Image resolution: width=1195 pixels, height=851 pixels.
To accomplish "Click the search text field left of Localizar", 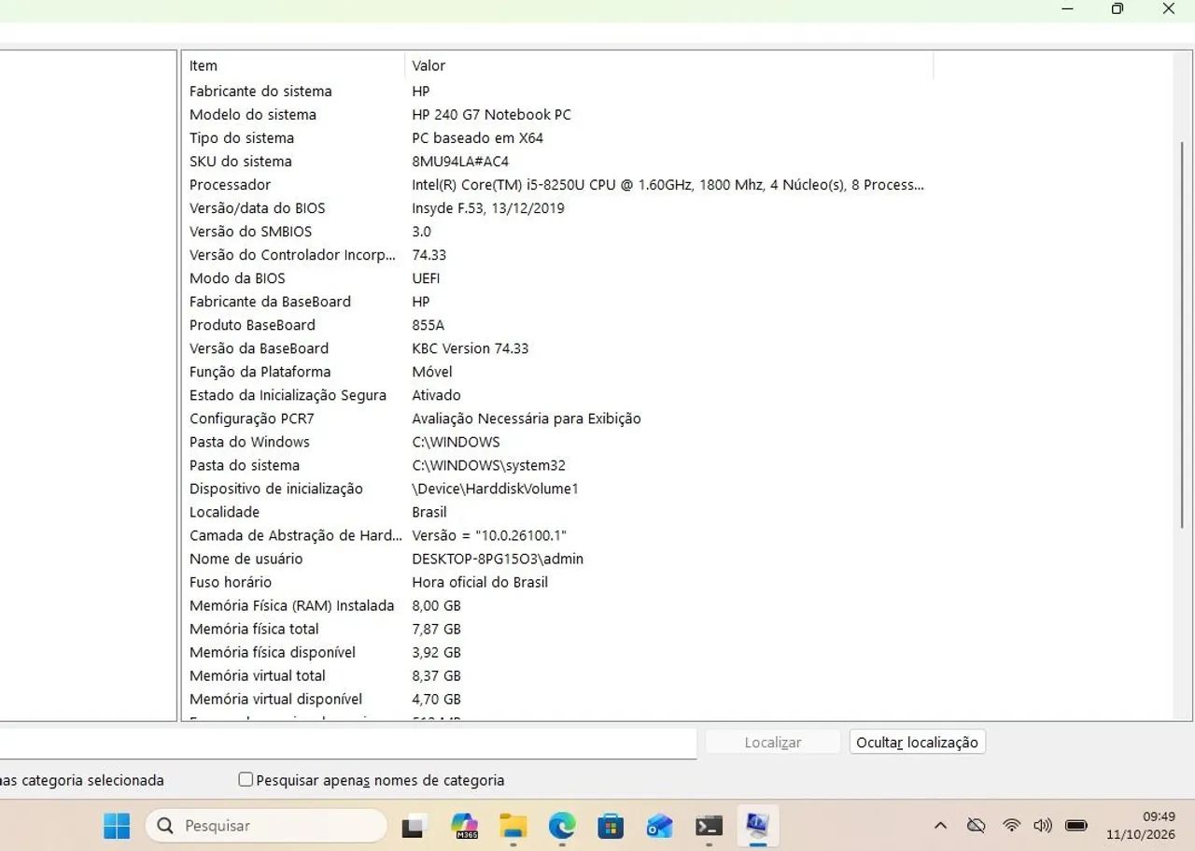I will (x=347, y=744).
